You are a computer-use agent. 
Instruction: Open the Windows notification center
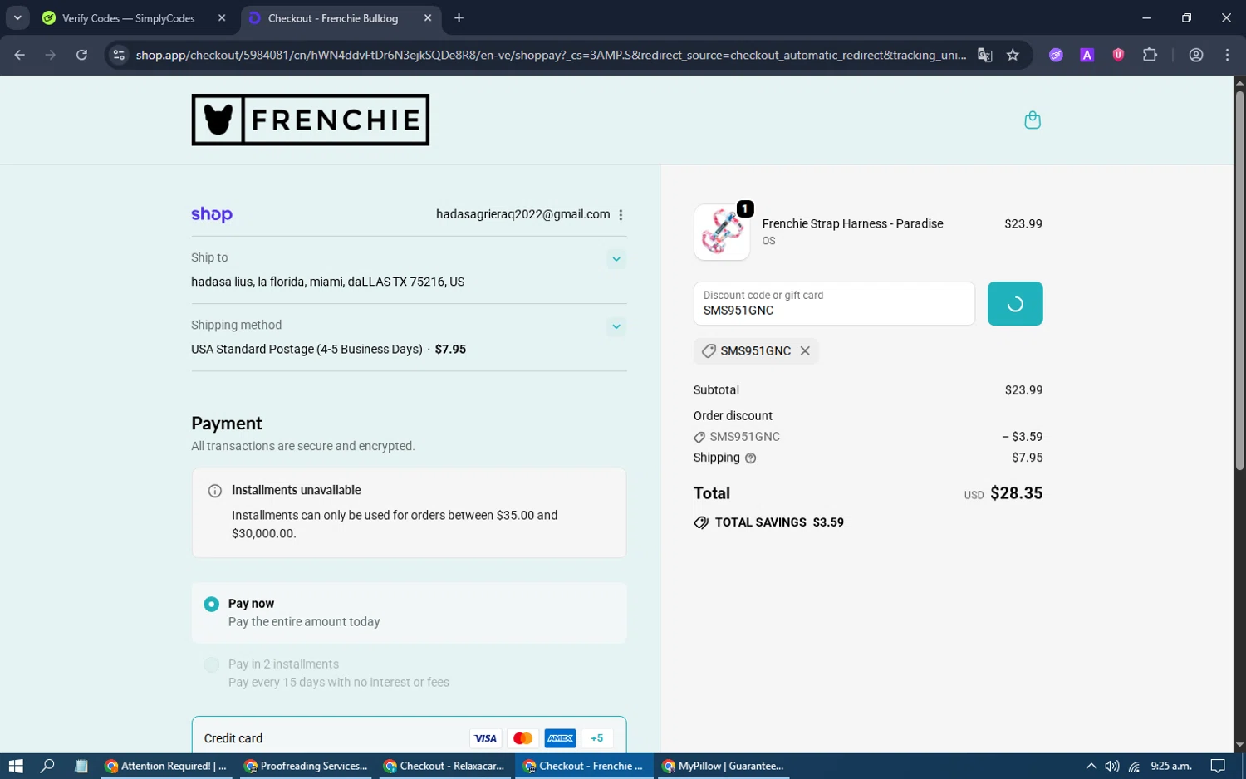click(1218, 766)
